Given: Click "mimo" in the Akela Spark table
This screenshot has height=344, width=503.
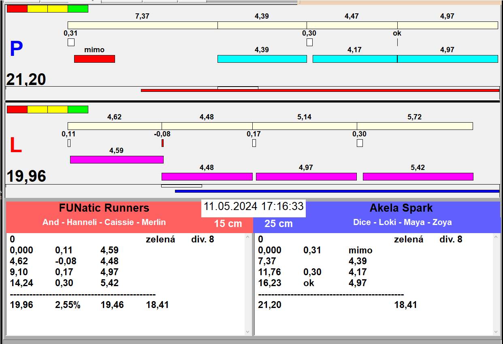Looking at the screenshot, I should pyautogui.click(x=360, y=251).
